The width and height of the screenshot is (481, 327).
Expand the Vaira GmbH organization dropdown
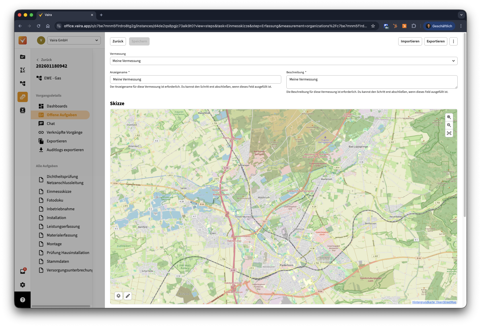point(74,40)
